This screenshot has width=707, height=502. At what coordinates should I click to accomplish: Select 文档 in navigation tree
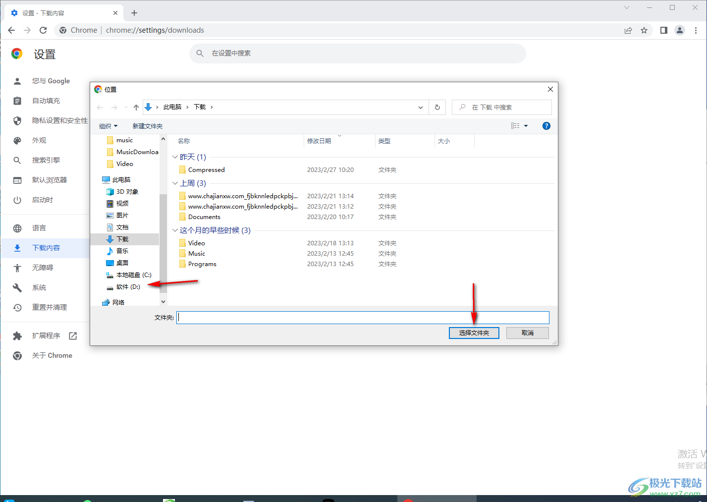[x=117, y=227]
